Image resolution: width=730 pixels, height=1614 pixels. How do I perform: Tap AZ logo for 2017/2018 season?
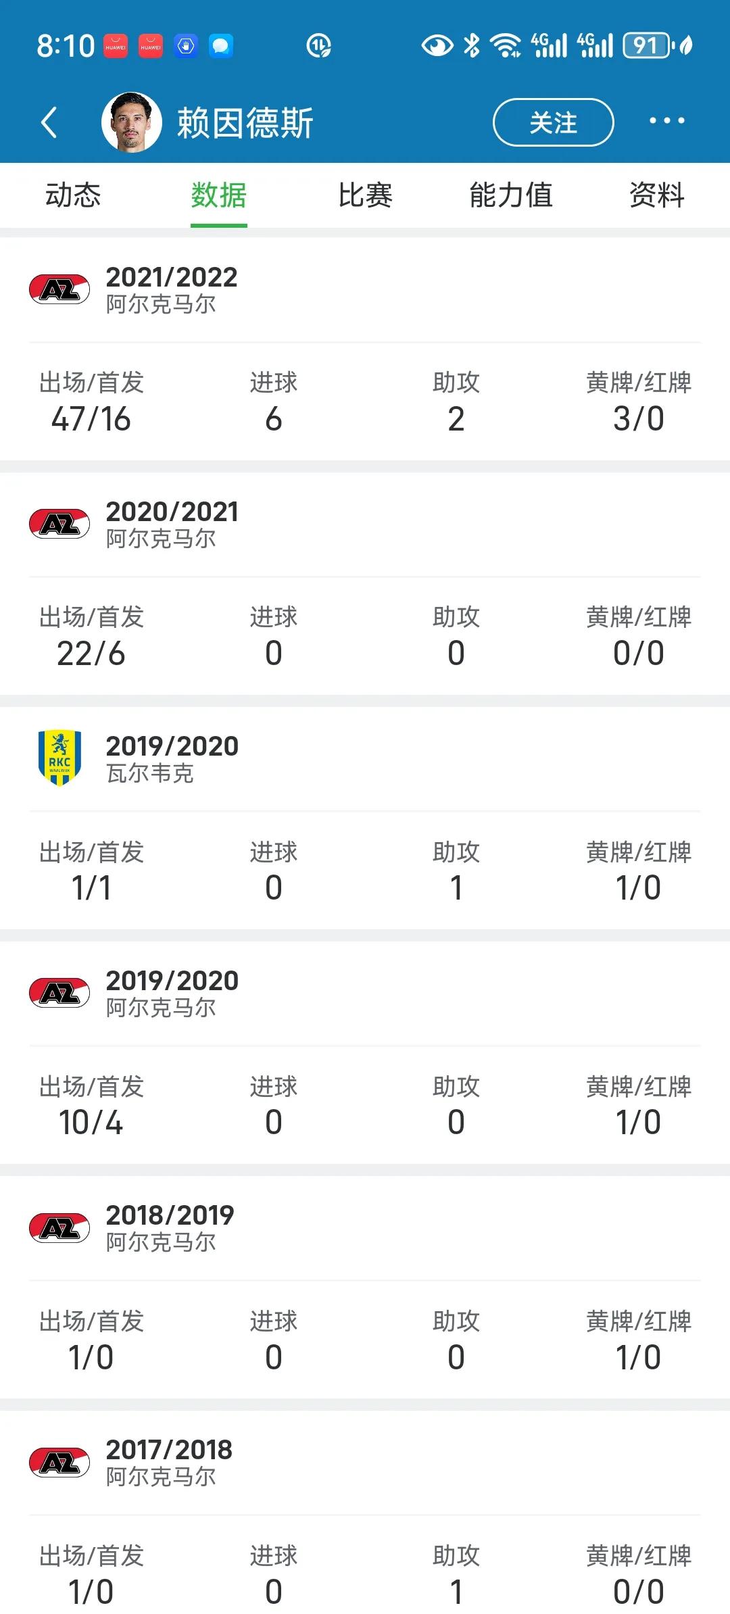click(59, 1462)
